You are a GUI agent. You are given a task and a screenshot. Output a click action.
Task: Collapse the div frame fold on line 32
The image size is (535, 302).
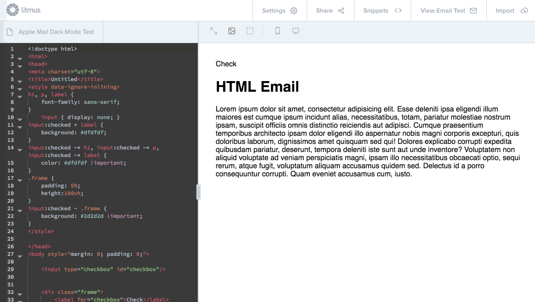(20, 294)
